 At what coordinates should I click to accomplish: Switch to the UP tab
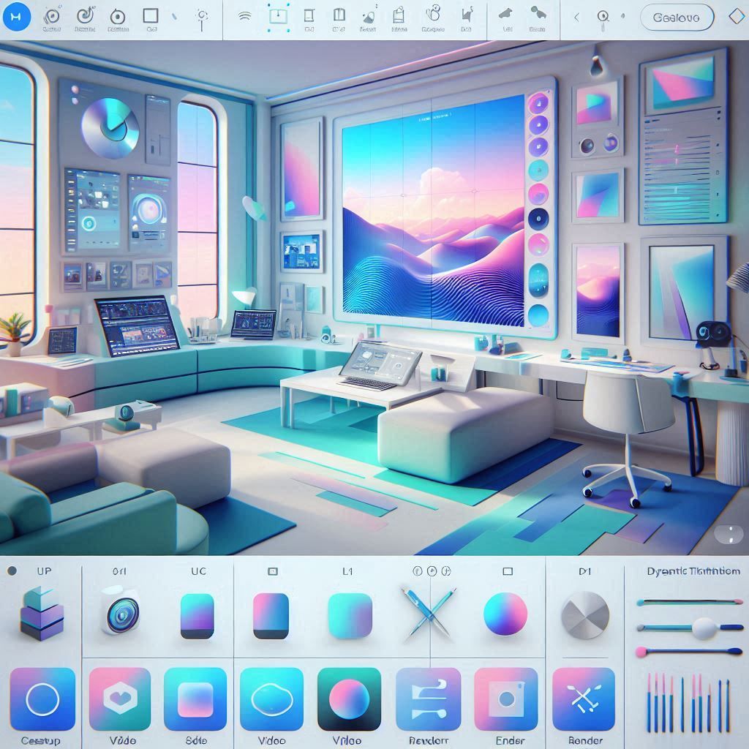tap(44, 571)
